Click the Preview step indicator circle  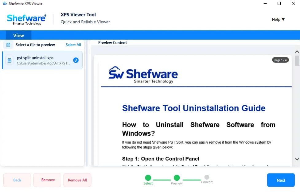coord(177,178)
